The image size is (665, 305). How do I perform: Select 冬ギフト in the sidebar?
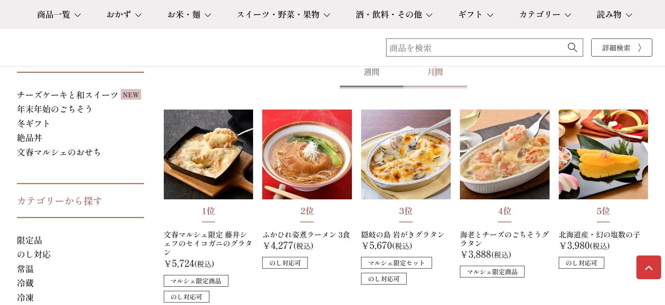tap(33, 123)
